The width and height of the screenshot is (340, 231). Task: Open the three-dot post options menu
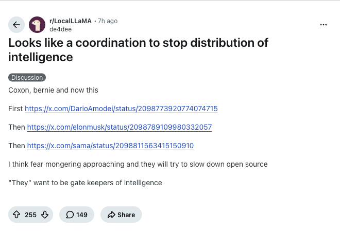pyautogui.click(x=324, y=25)
